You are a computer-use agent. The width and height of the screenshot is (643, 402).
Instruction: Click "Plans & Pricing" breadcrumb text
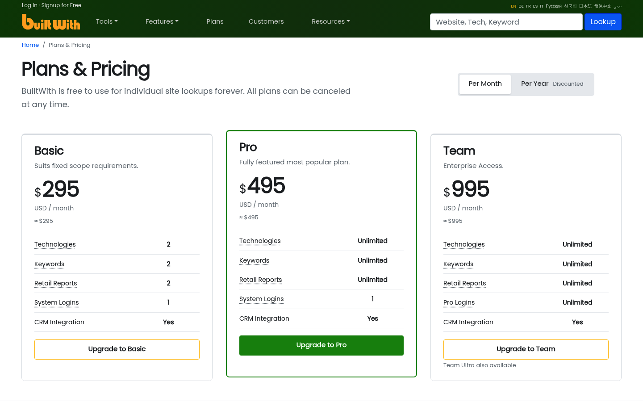[x=70, y=45]
